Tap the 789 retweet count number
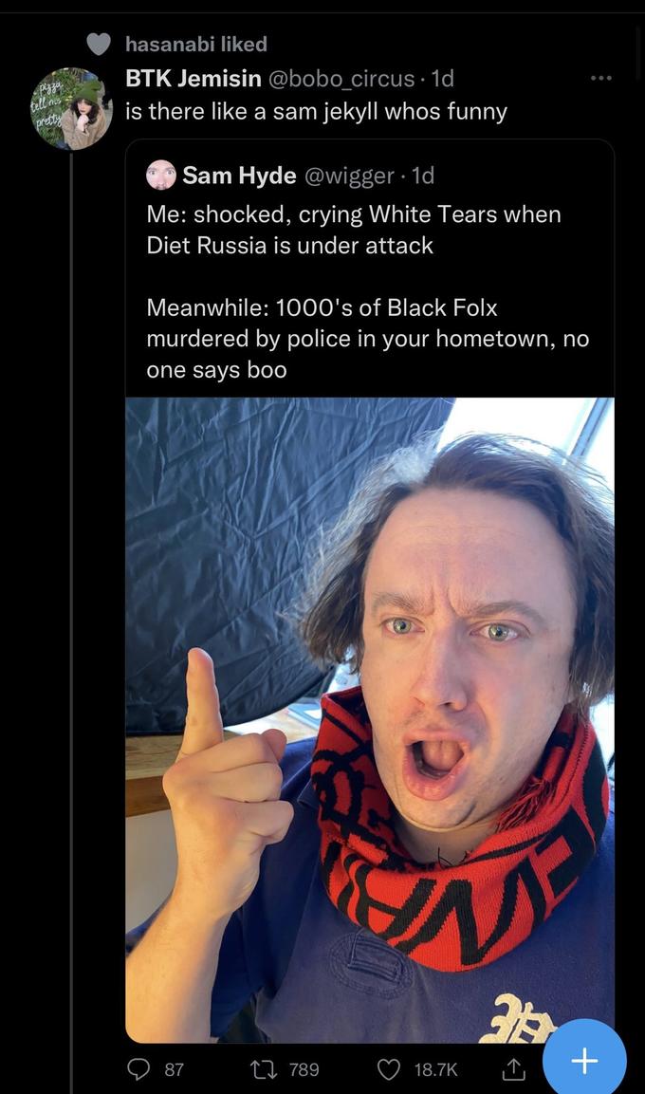This screenshot has width=645, height=1094. point(304,1069)
